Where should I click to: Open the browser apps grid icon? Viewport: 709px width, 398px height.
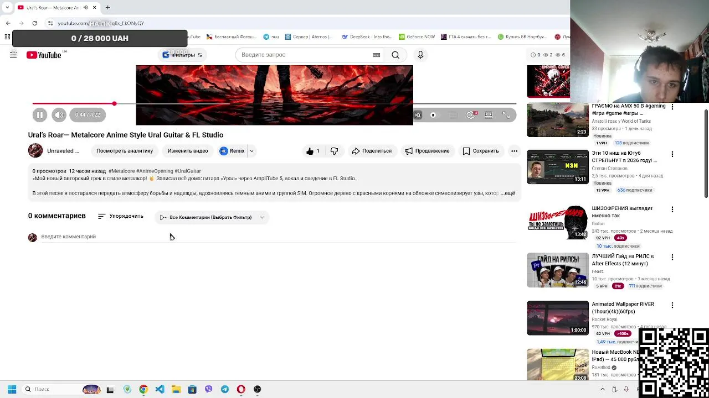[x=7, y=37]
